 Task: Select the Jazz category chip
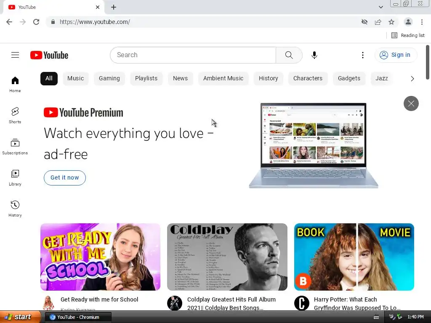click(381, 79)
